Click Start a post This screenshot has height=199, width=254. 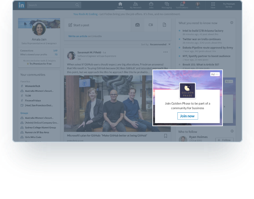[x=79, y=25]
